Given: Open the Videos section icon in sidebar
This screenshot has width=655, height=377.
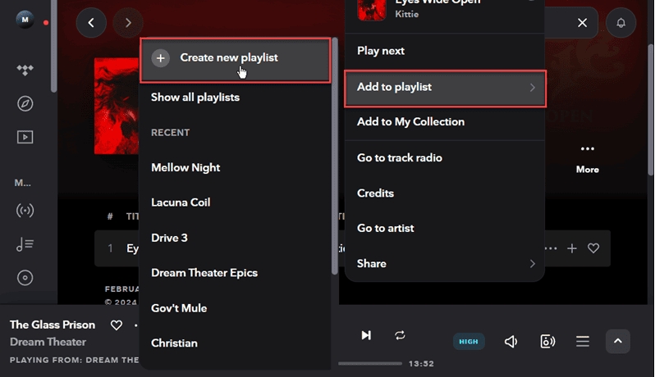Looking at the screenshot, I should [25, 137].
